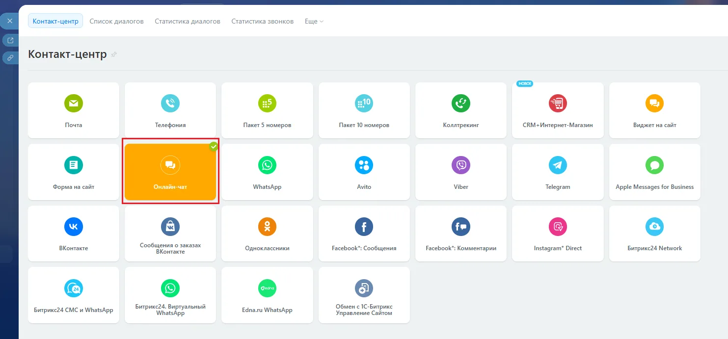Open the Avito channel icon

364,165
